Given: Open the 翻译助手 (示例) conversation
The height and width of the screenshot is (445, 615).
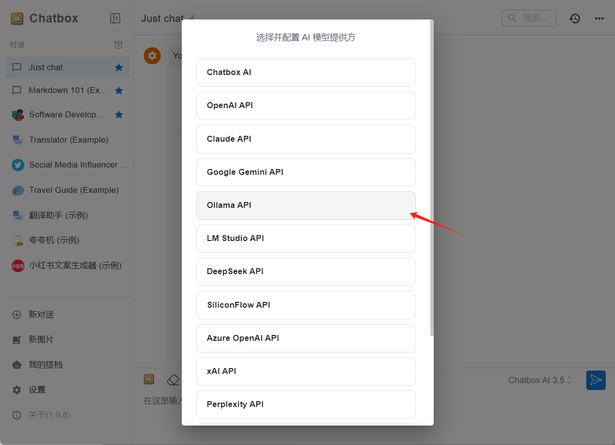Looking at the screenshot, I should tap(68, 215).
